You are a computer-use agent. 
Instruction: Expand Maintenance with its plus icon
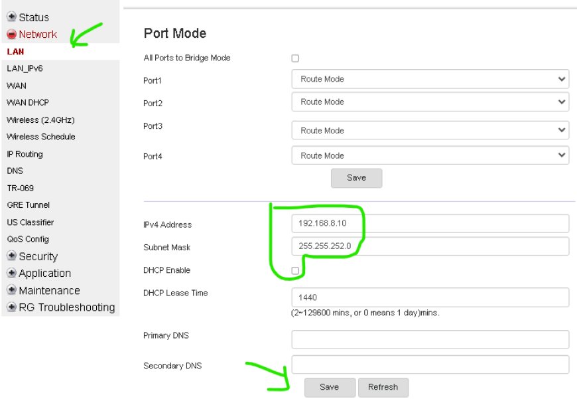[11, 290]
